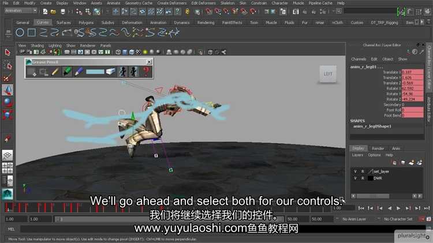Image resolution: width=433 pixels, height=243 pixels.
Task: Click the range slider bar
Action: point(169,219)
